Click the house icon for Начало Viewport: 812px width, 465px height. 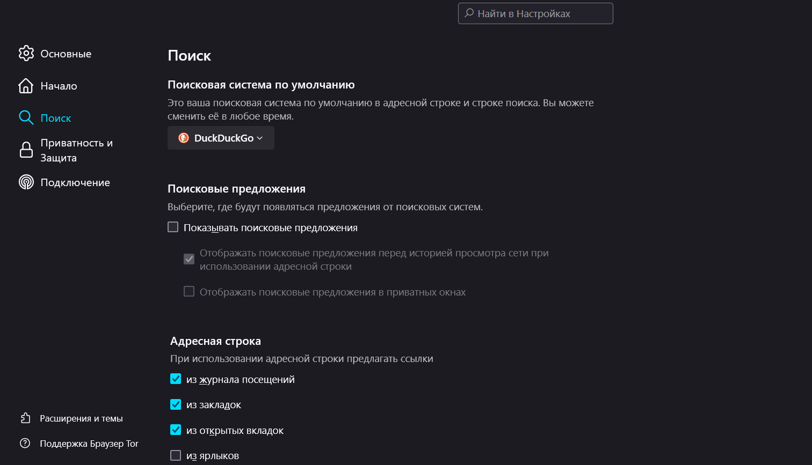tap(26, 86)
